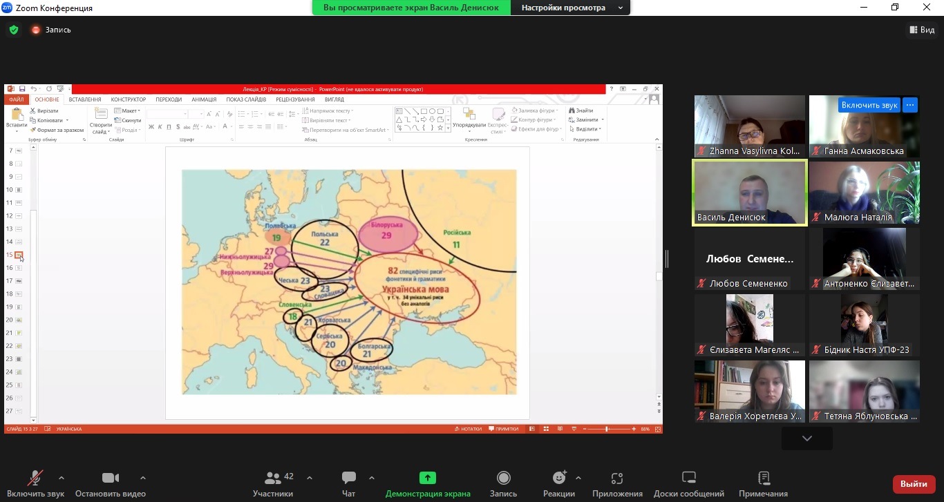The width and height of the screenshot is (944, 502).
Task: Click the PowerPoint zoom slider
Action: click(607, 429)
